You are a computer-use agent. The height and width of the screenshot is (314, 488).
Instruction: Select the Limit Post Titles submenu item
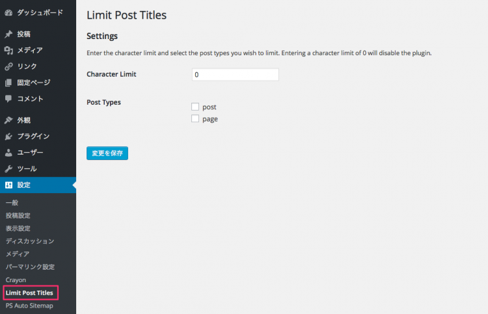tap(30, 293)
